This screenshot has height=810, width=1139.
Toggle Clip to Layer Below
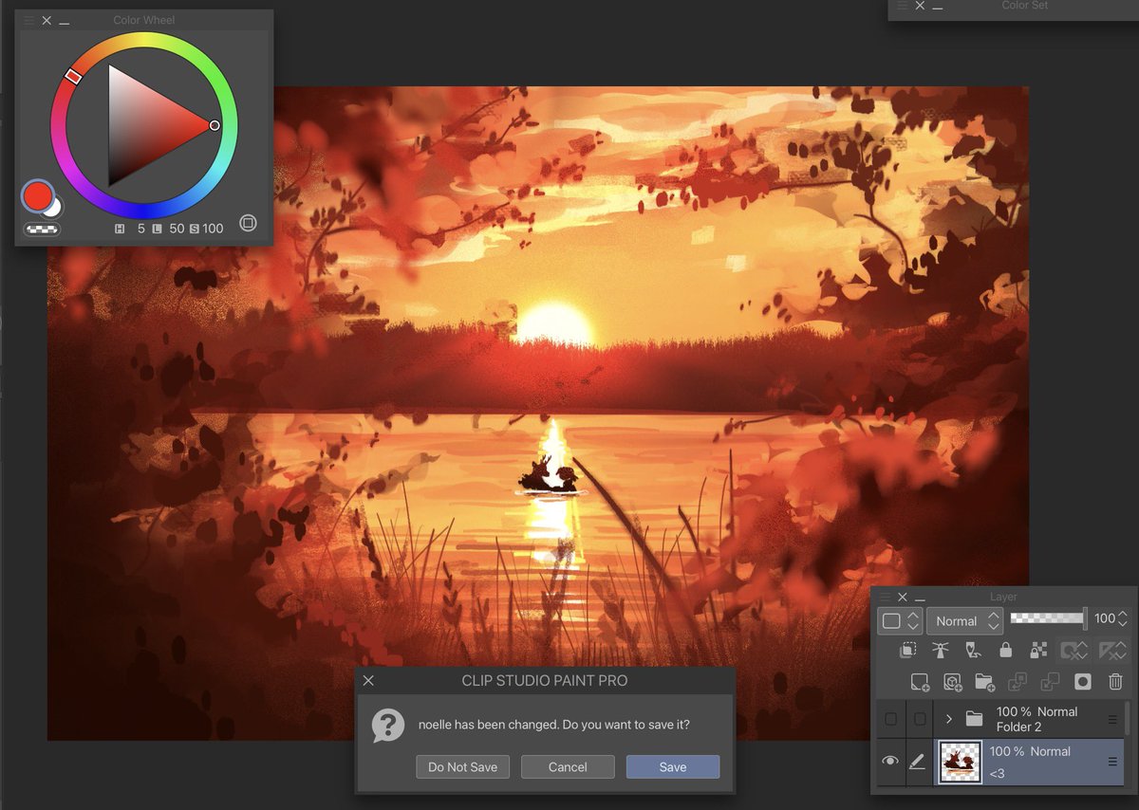pyautogui.click(x=908, y=651)
